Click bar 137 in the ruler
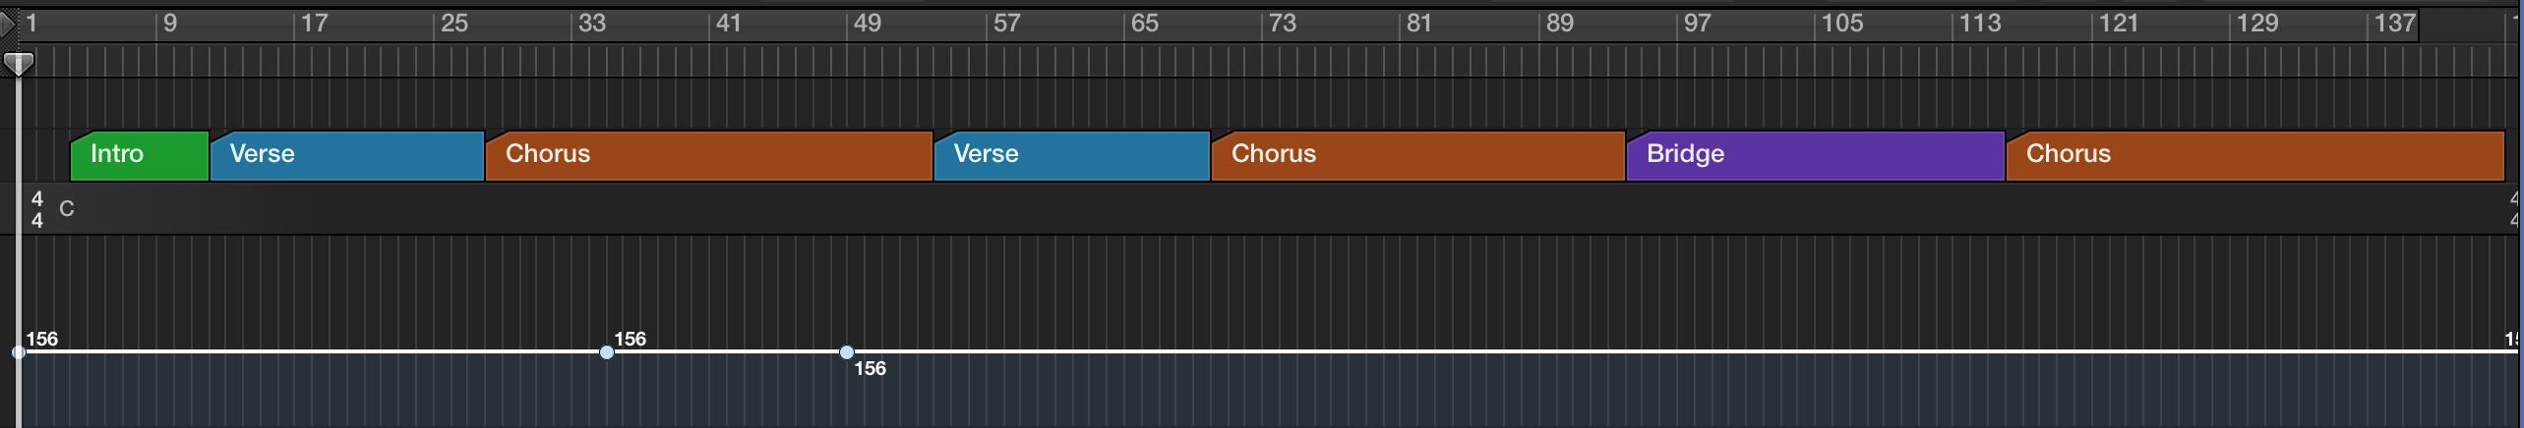The height and width of the screenshot is (428, 2524). (x=2394, y=23)
